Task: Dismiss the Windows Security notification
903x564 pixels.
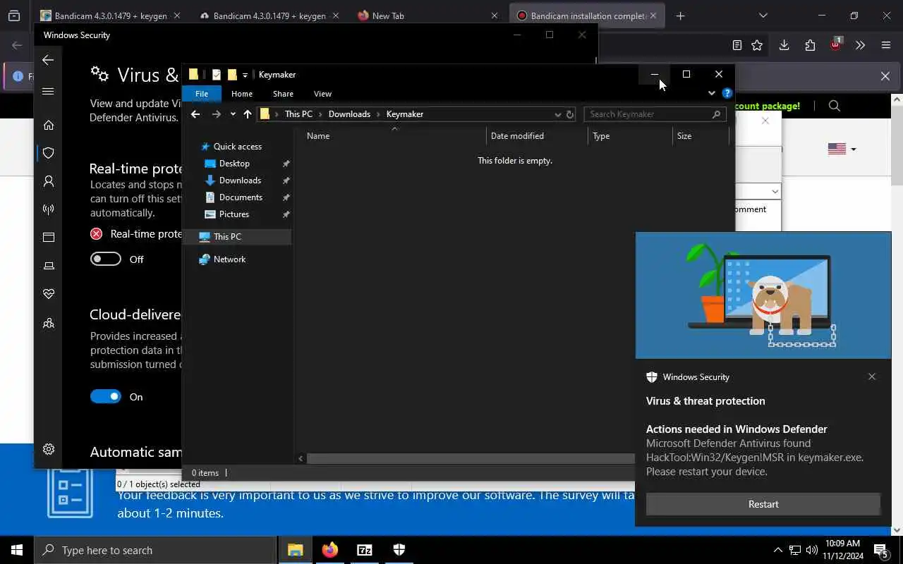Action: [872, 376]
